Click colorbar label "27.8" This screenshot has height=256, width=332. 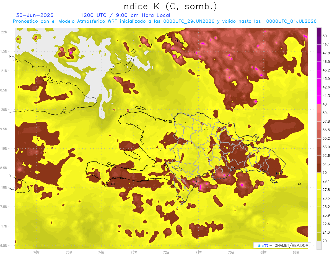326,189
